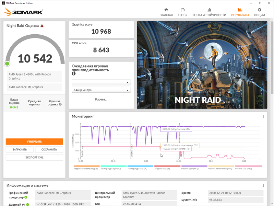Click the Graphics test 2 marker in chart
274x206 pixels.
point(132,151)
